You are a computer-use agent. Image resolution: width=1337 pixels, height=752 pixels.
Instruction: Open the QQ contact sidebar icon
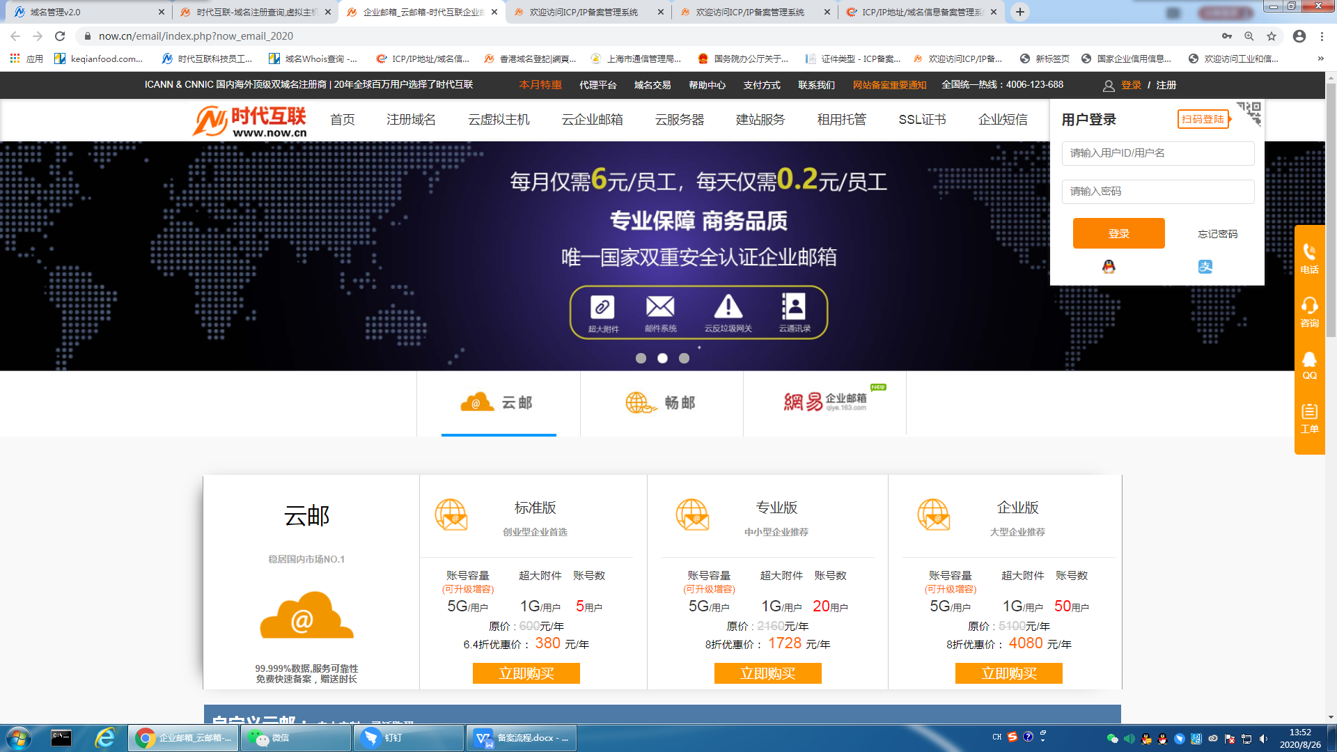tap(1309, 365)
